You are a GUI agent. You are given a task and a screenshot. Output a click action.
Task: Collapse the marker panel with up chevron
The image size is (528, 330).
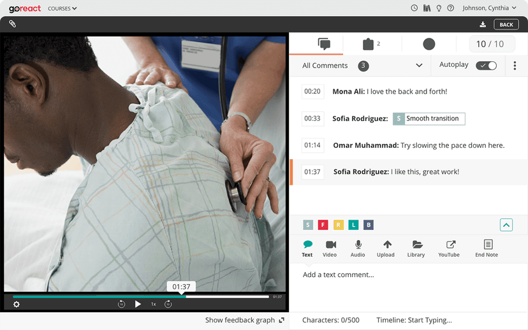[506, 225]
